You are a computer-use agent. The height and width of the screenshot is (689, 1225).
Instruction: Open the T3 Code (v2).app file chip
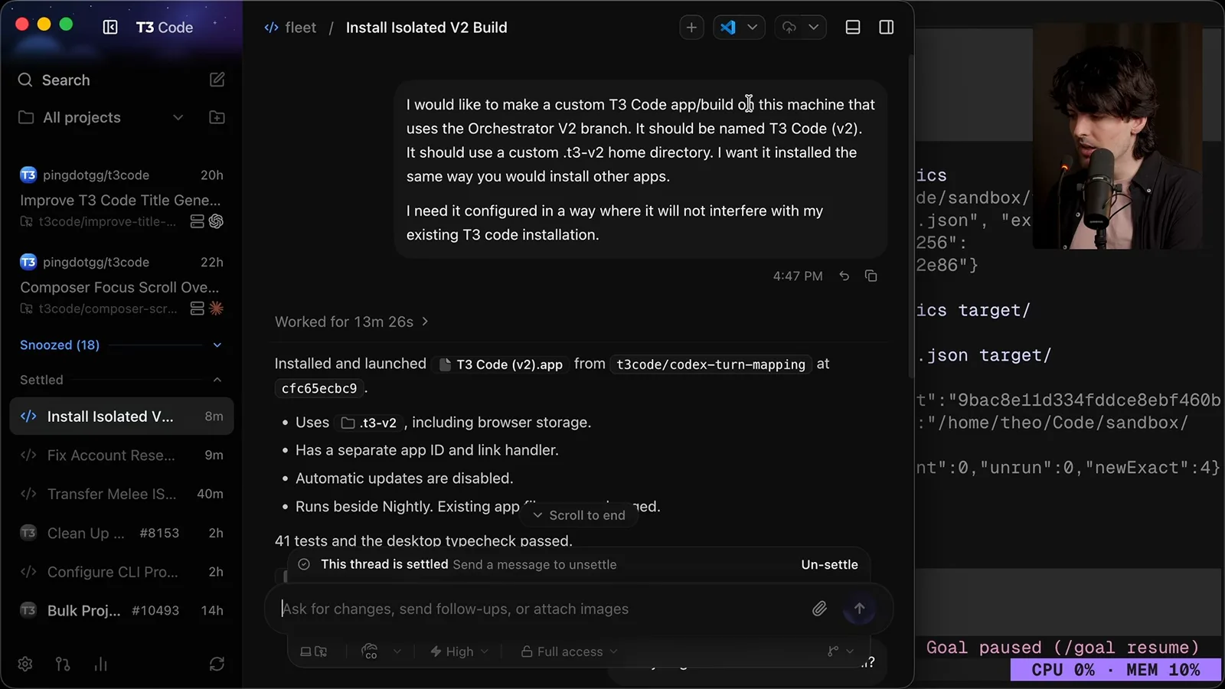(x=501, y=364)
